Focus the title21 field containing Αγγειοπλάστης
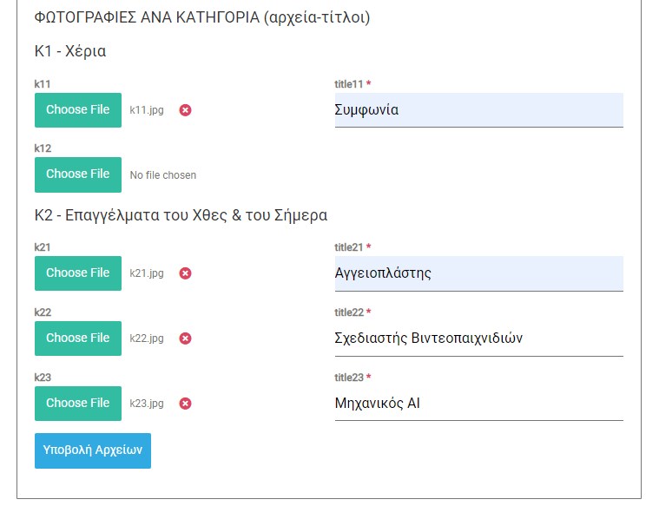The height and width of the screenshot is (506, 659). pyautogui.click(x=478, y=273)
